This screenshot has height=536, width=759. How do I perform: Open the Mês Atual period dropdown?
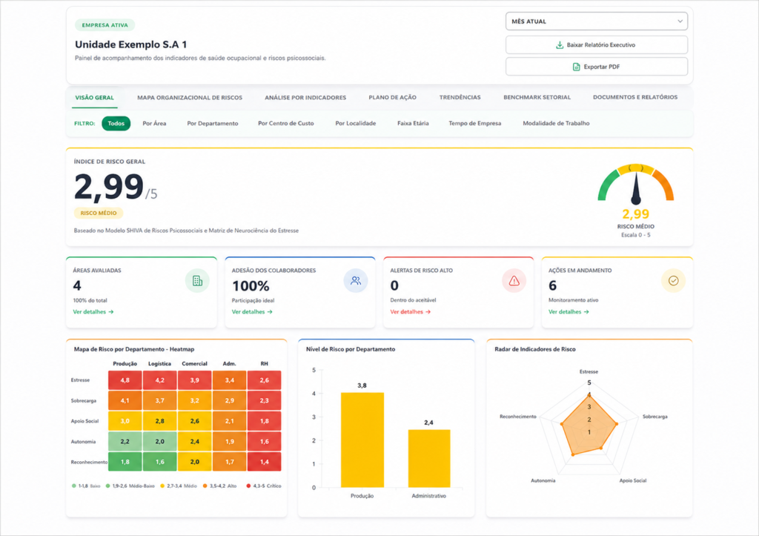[x=597, y=21]
